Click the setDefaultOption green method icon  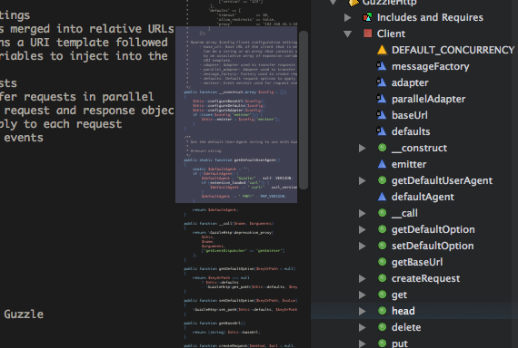tap(383, 246)
